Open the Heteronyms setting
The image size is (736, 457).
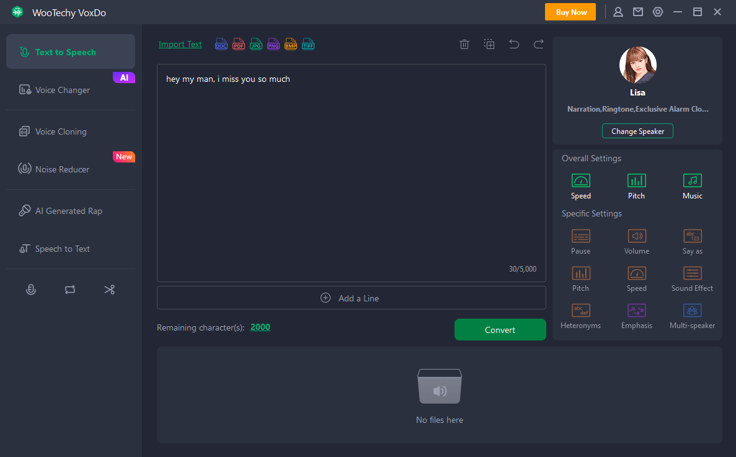point(580,316)
